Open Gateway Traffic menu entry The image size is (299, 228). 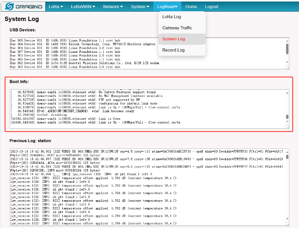182,28
